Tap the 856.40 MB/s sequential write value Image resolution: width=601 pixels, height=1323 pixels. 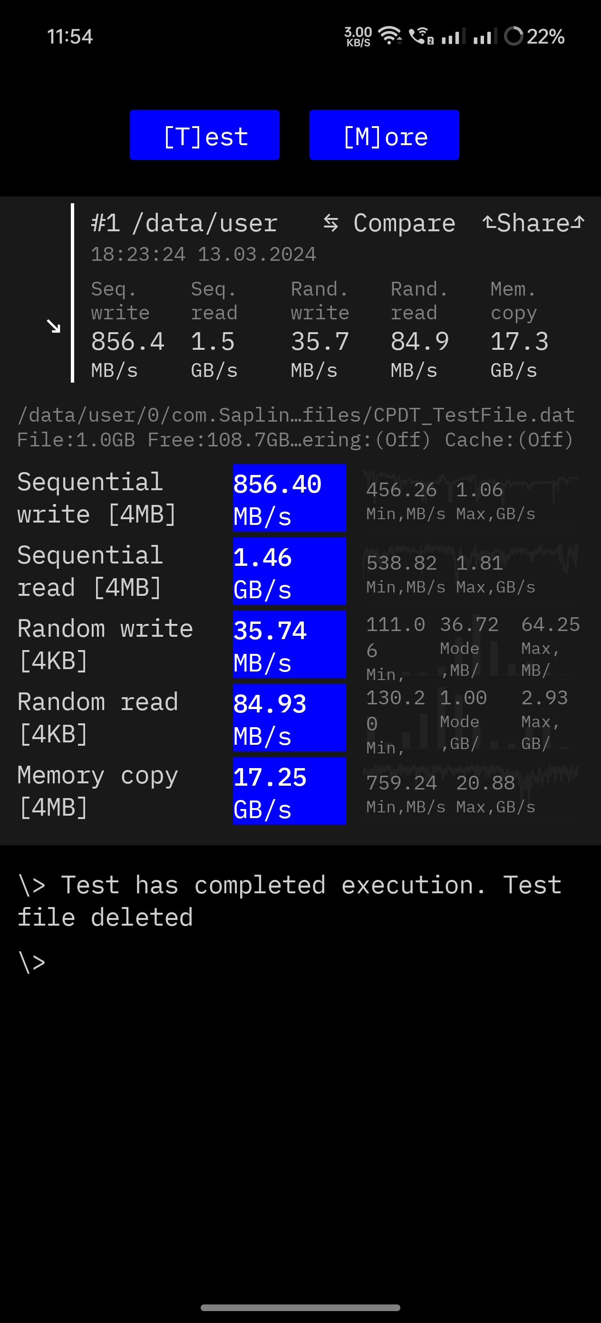tap(290, 498)
